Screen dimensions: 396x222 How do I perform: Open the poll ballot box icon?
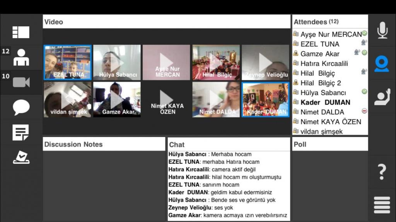click(x=21, y=157)
